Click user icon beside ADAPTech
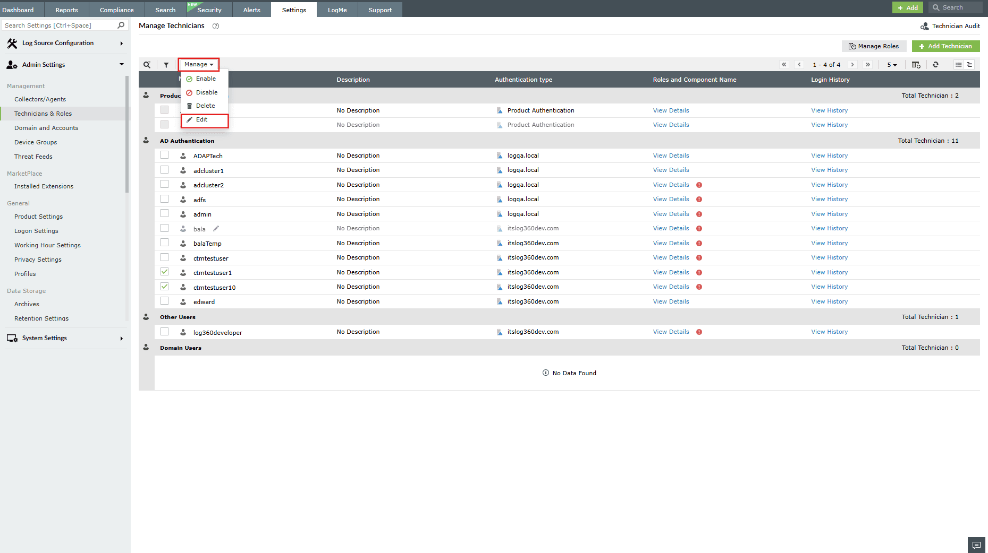This screenshot has height=553, width=988. coord(183,156)
